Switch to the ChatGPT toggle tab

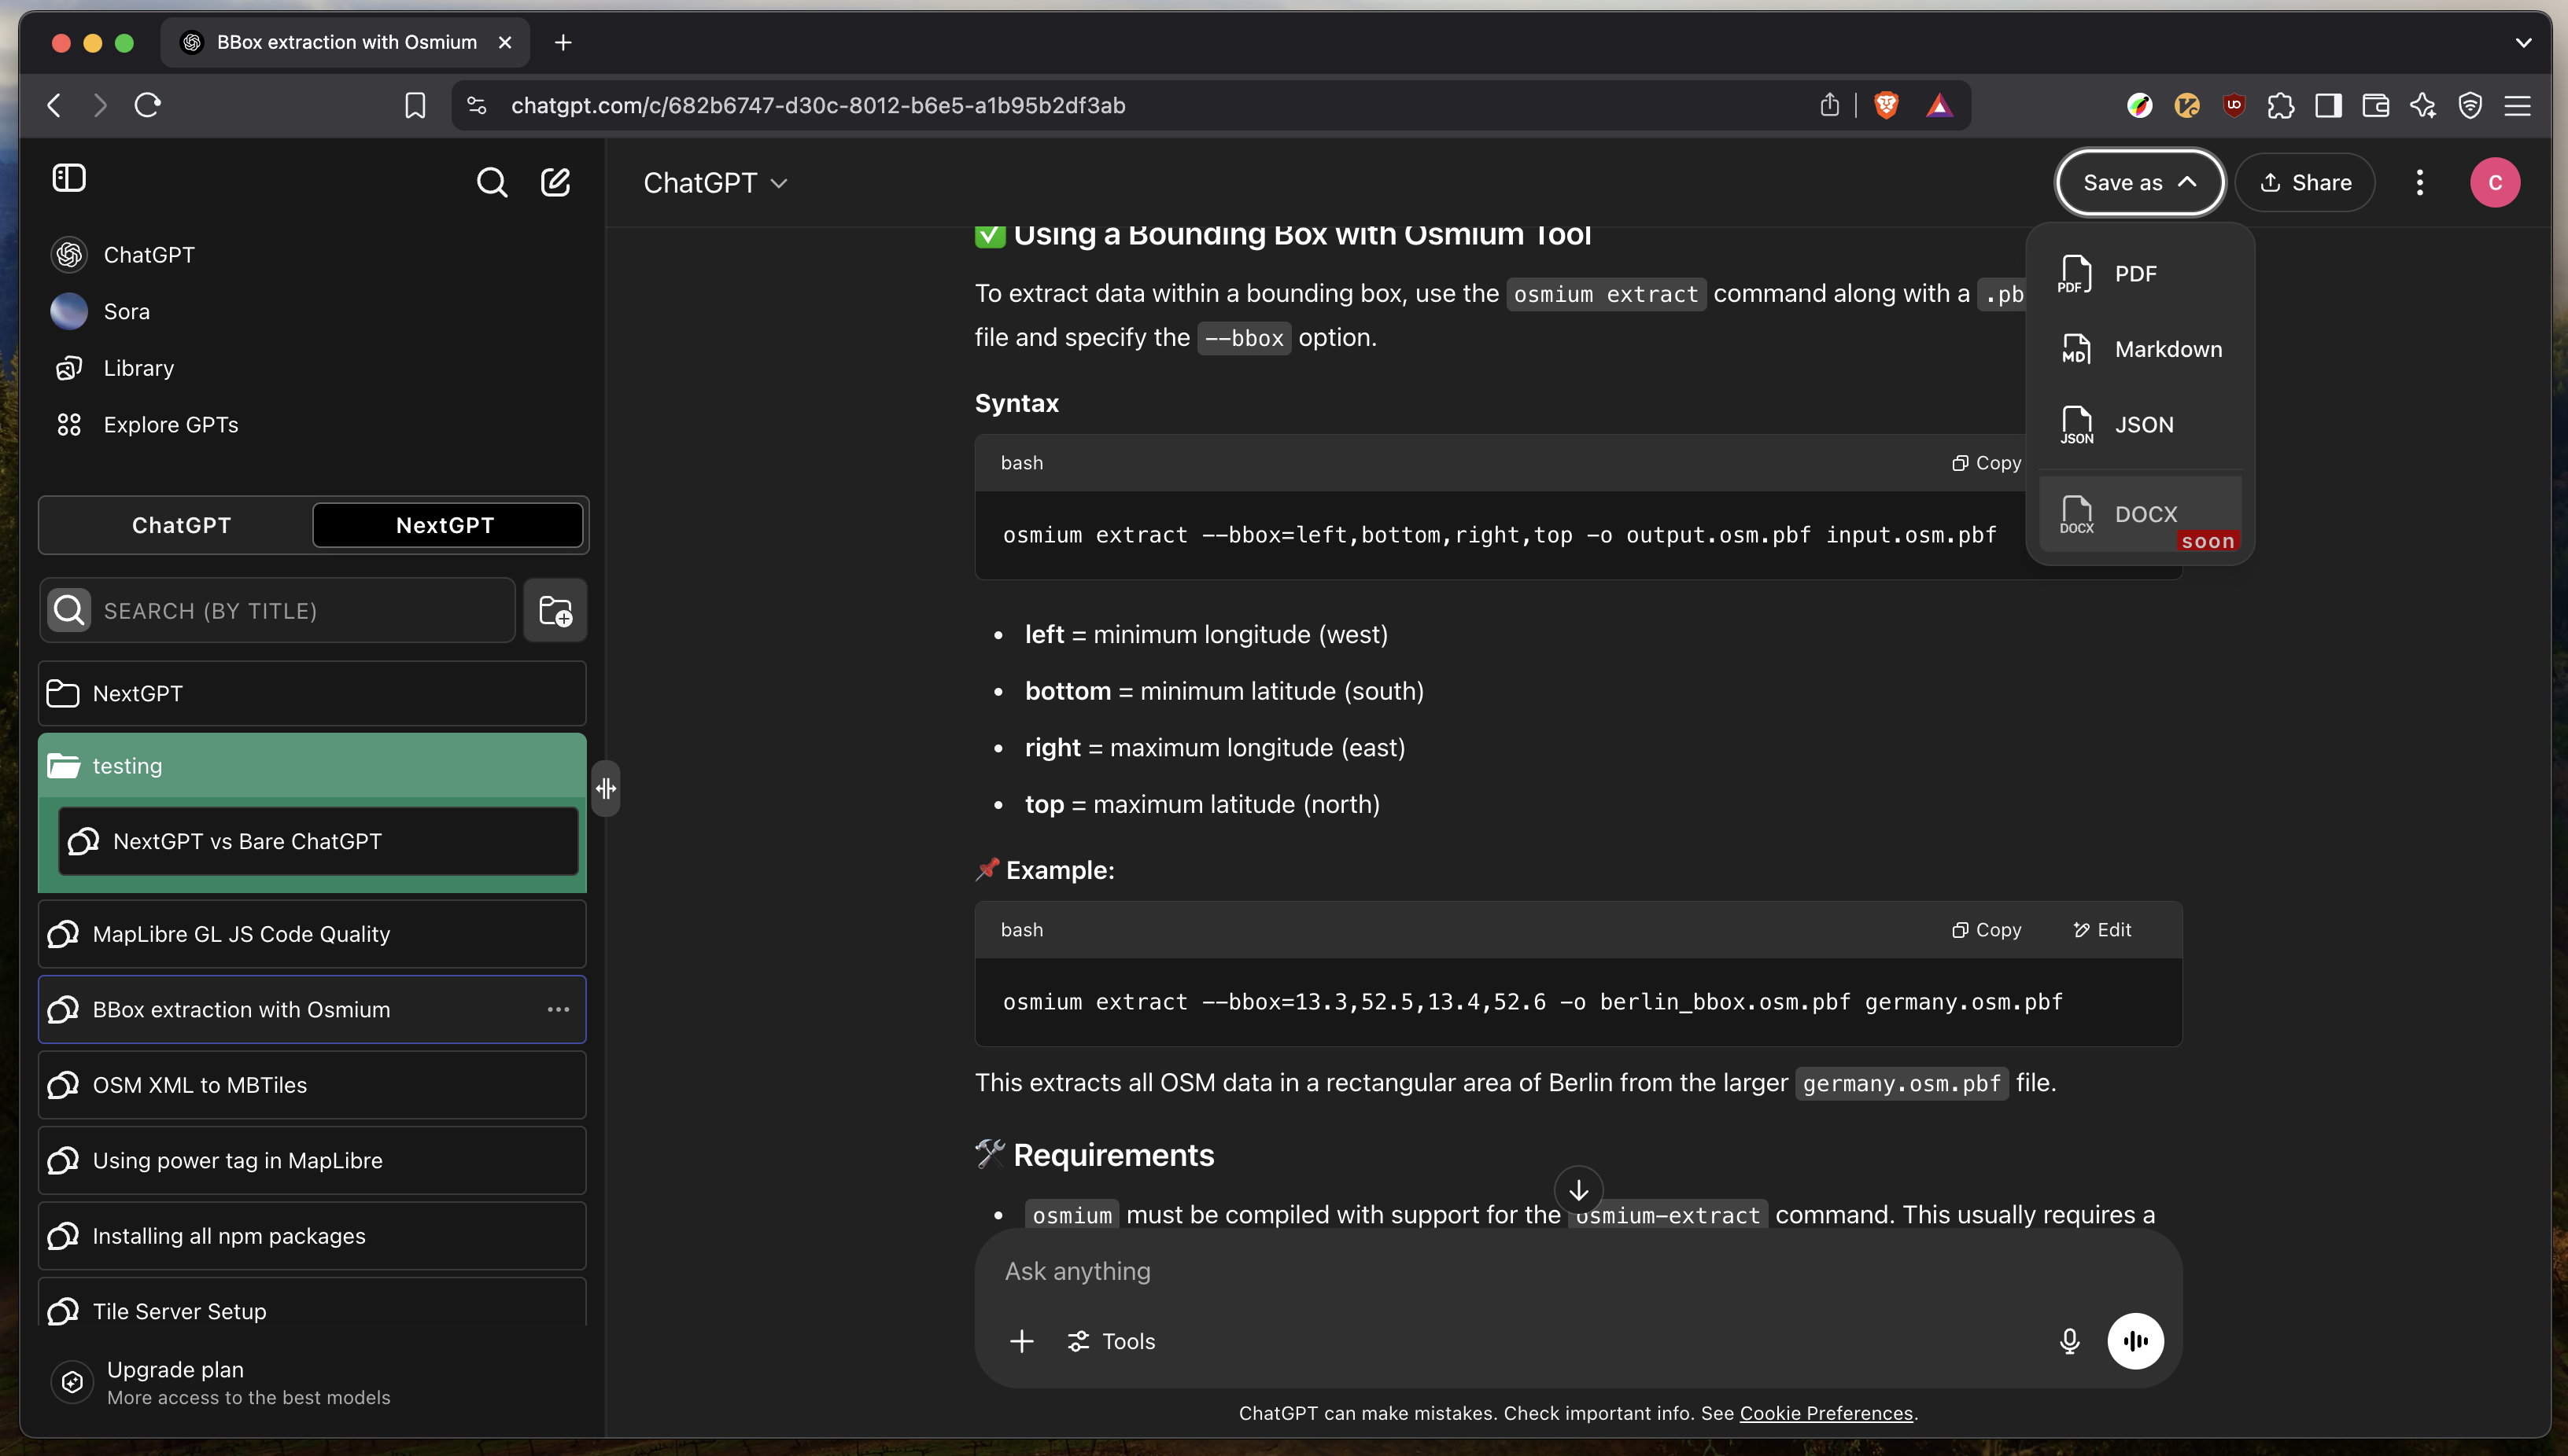click(181, 525)
